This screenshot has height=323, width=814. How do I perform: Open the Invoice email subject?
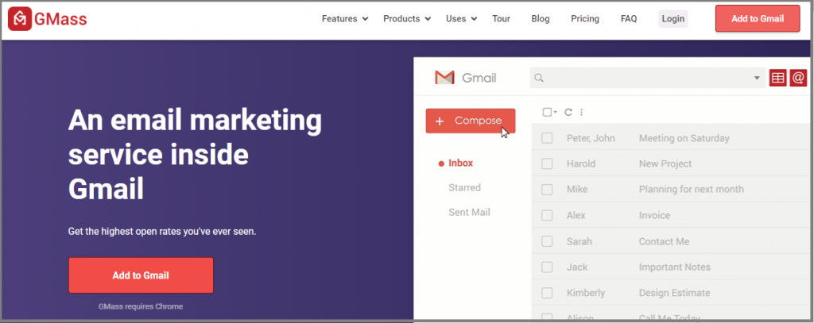655,215
